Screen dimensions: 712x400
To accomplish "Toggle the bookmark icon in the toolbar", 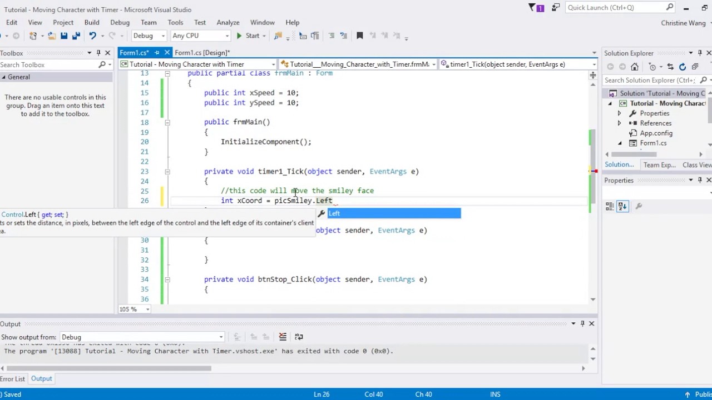I will (360, 36).
